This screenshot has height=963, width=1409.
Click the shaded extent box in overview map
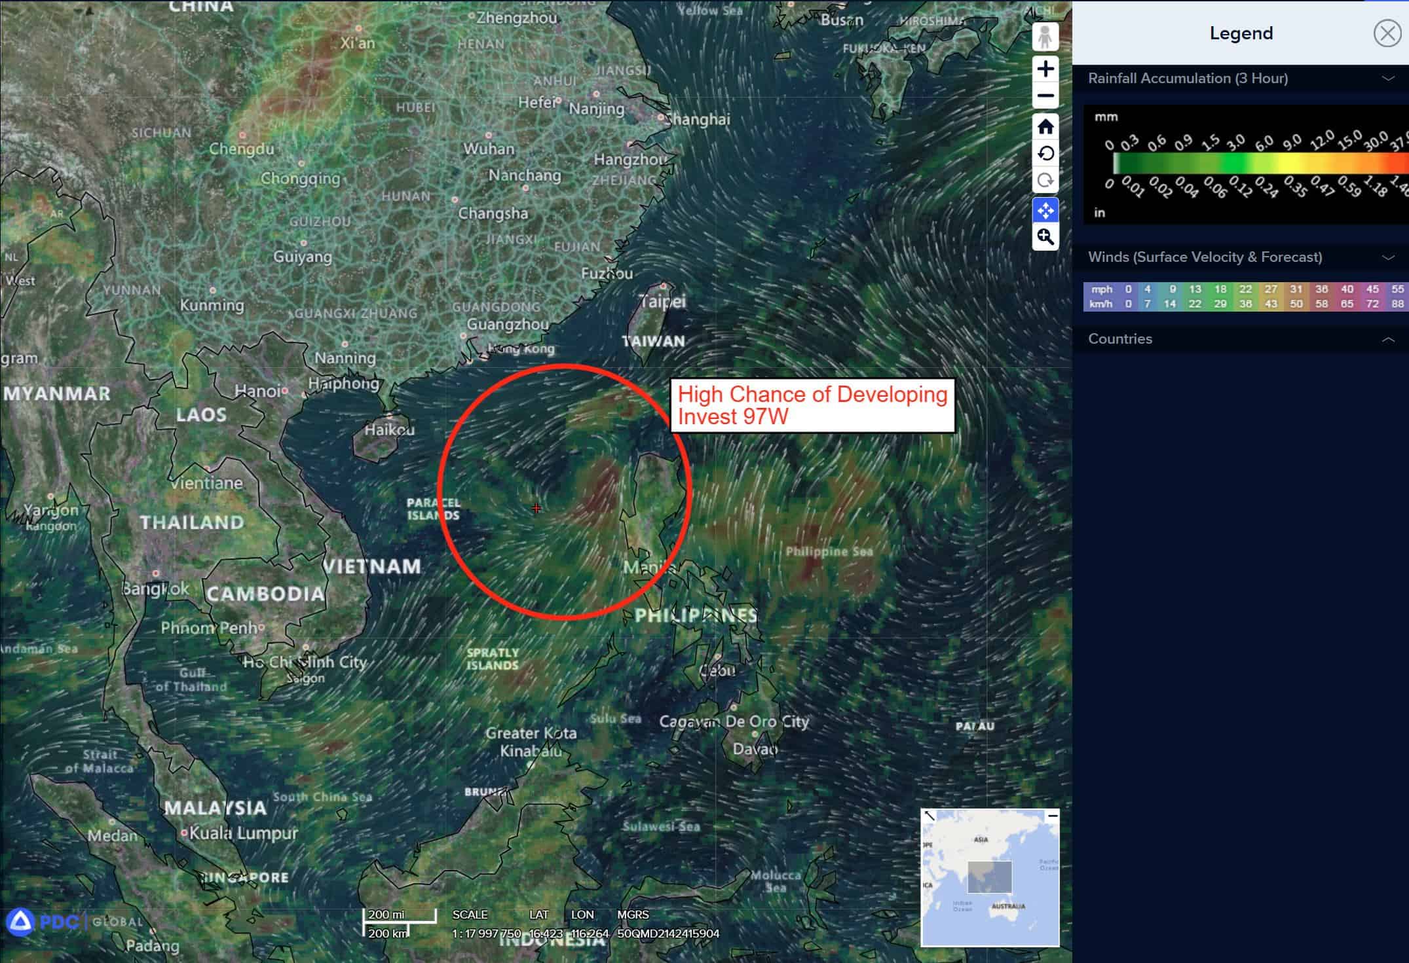pos(990,877)
